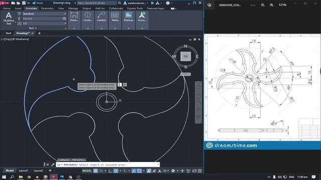The height and width of the screenshot is (180, 321).
Task: Click zoom out in the image viewer
Action: [x=263, y=5]
